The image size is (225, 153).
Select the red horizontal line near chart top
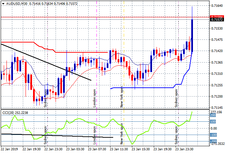[x=102, y=17]
